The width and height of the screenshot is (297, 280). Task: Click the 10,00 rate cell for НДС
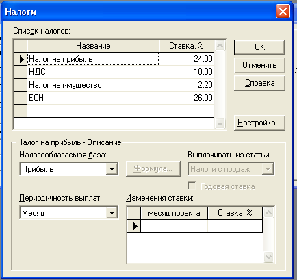click(187, 72)
